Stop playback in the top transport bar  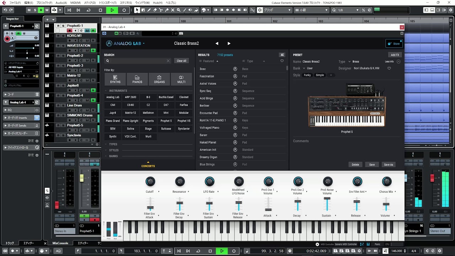(100, 10)
